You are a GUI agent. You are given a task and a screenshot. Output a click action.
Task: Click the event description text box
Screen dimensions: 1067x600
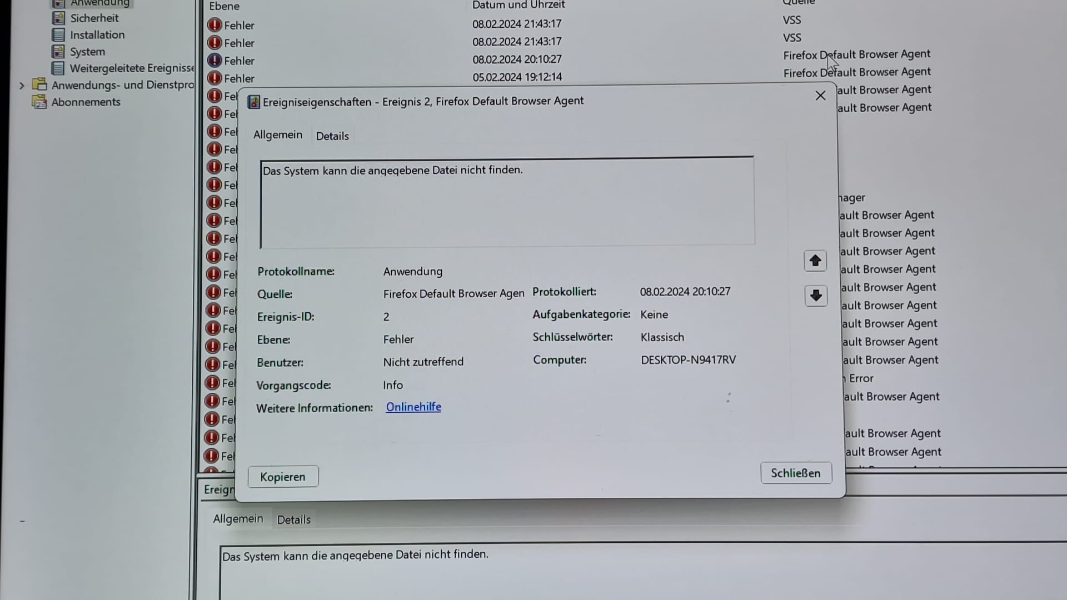506,203
